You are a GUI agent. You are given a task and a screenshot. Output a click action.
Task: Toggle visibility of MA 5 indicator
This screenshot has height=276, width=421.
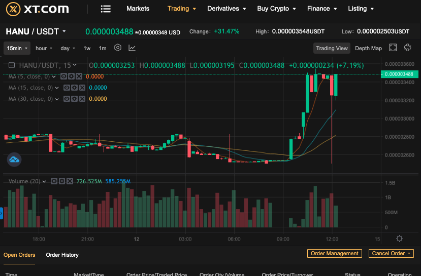(x=63, y=76)
